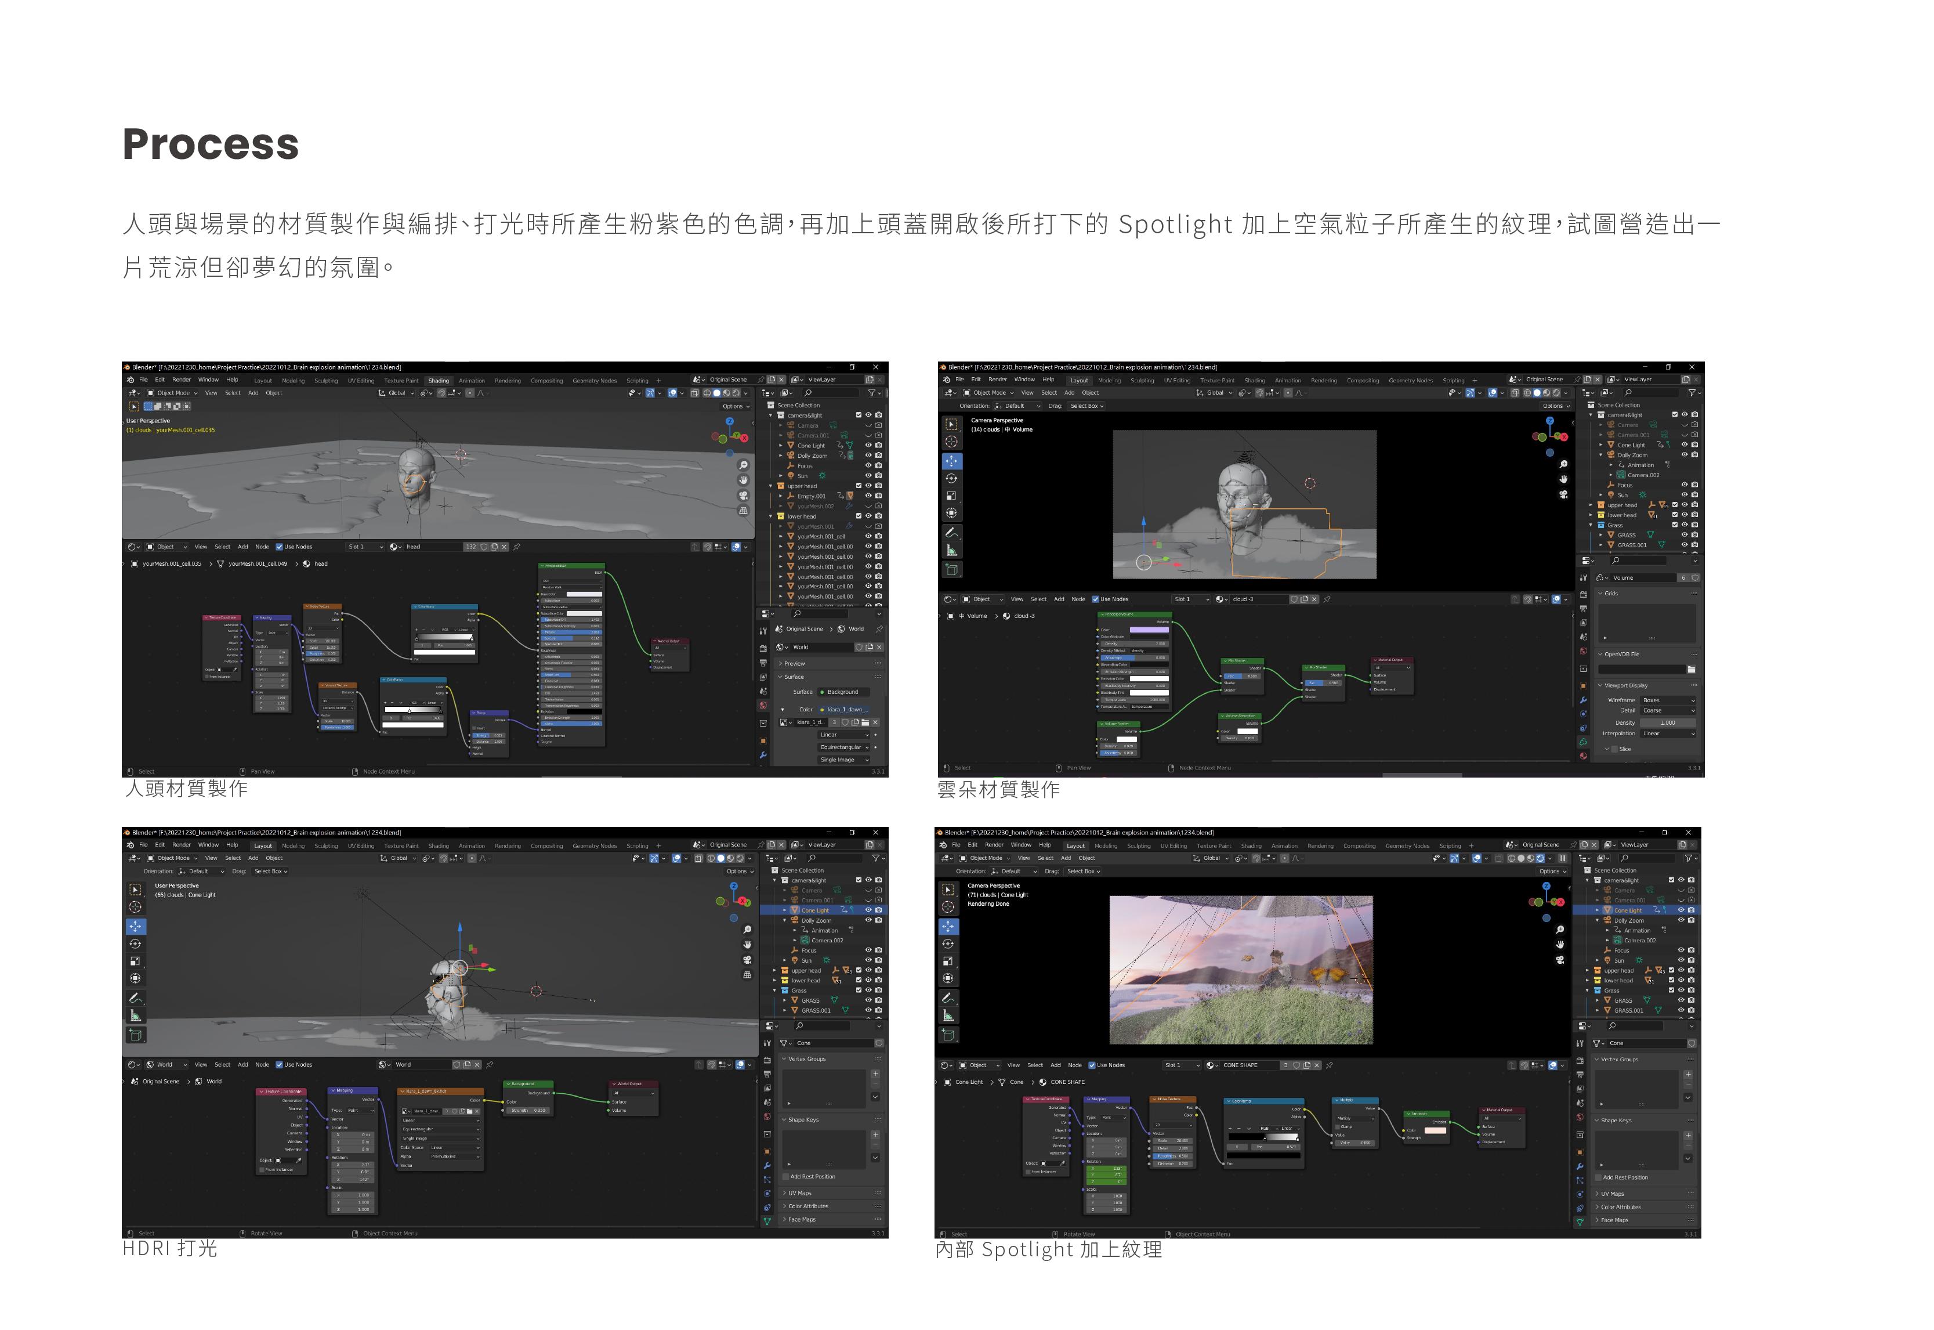
Task: Select Move tool in cloud-material screenshot toolbar
Action: [x=951, y=461]
